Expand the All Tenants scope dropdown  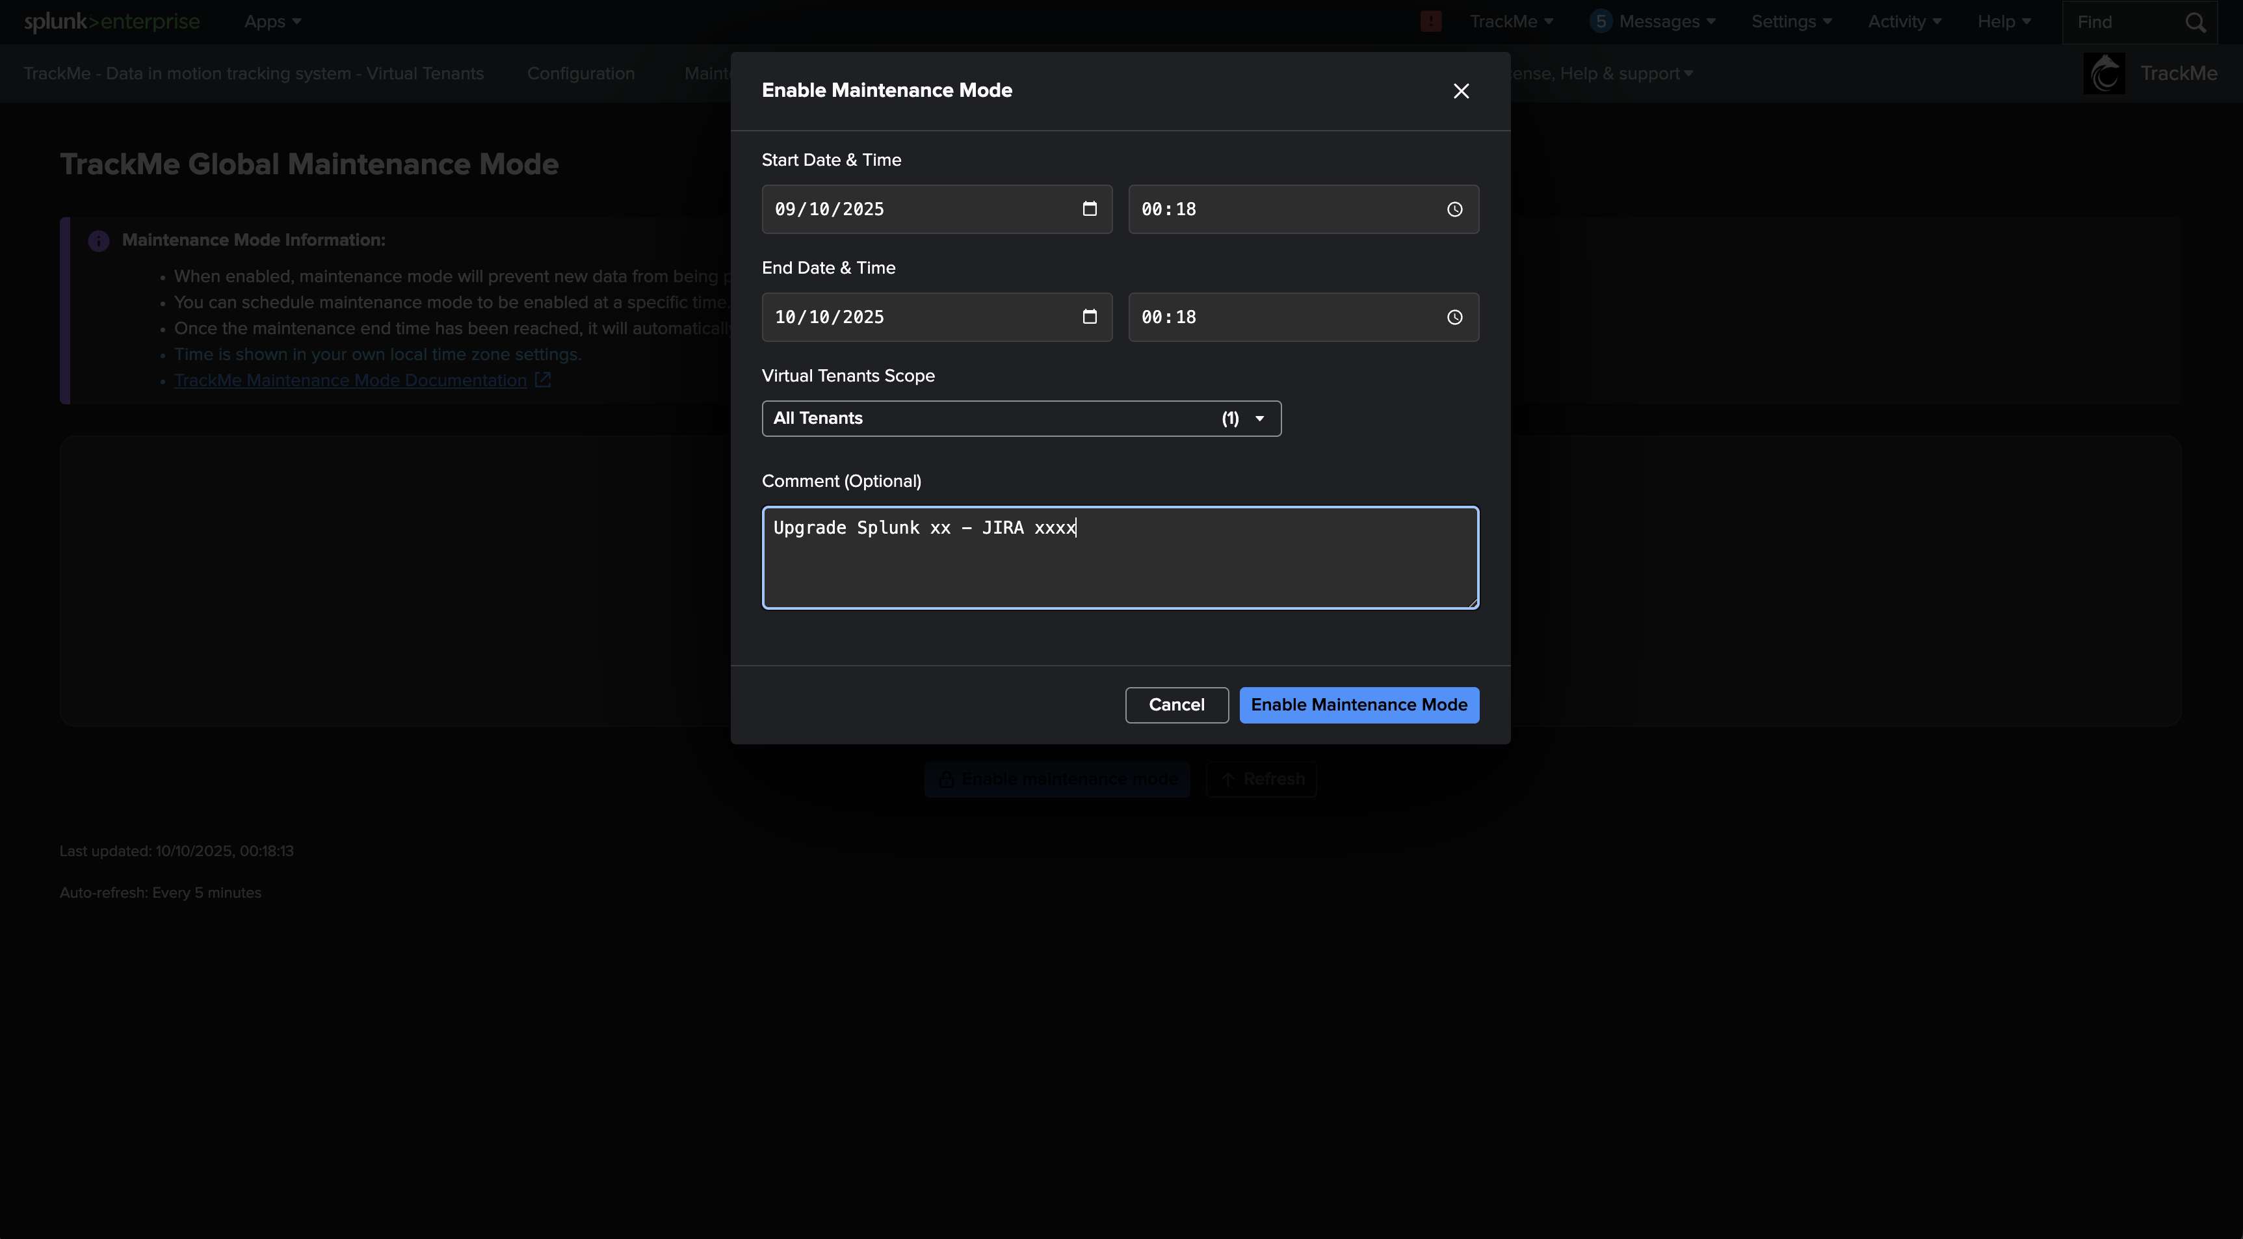[x=1021, y=419]
